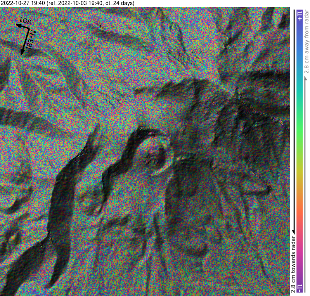Click the '2.8 cm towards radar' label

293,264
